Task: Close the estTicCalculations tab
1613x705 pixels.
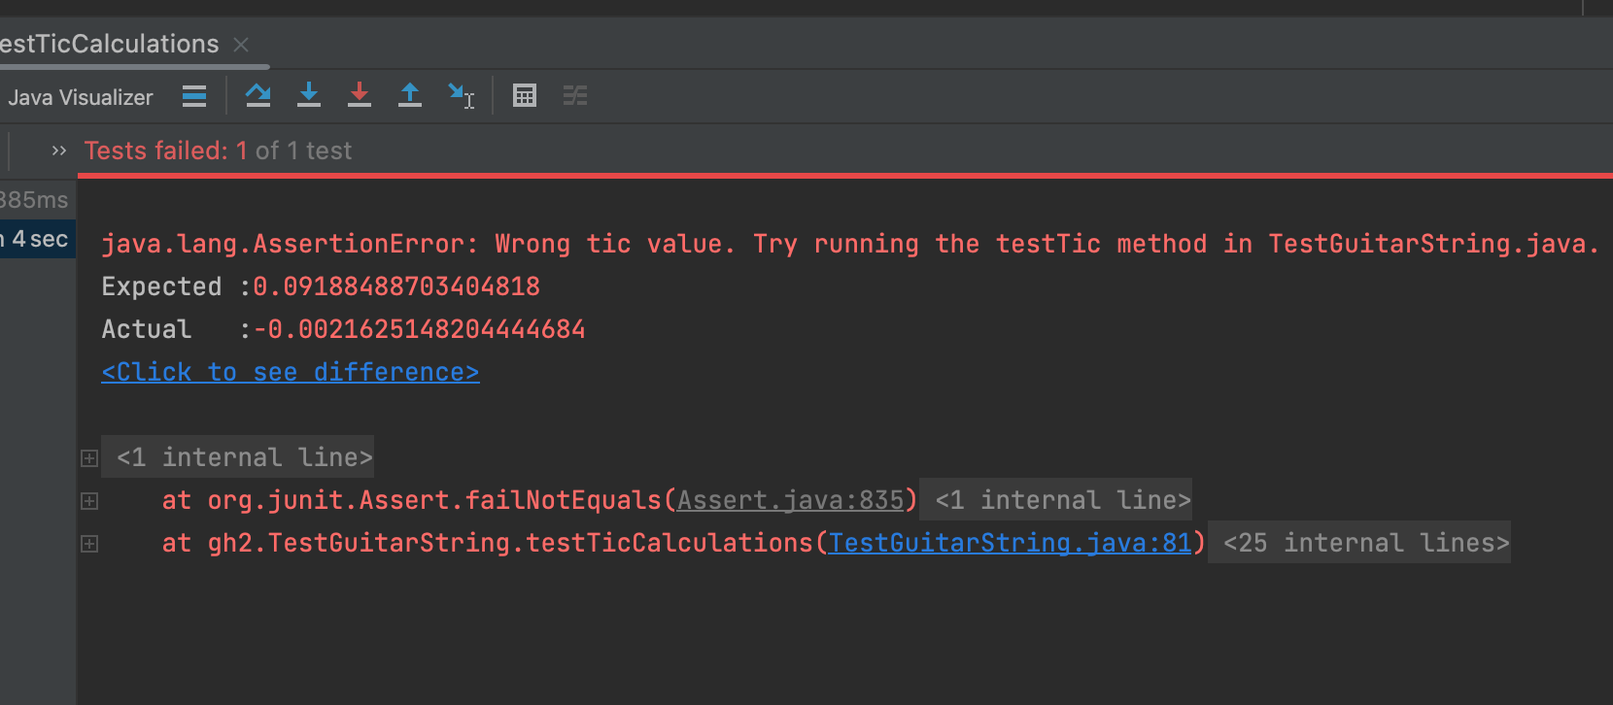Action: tap(241, 45)
